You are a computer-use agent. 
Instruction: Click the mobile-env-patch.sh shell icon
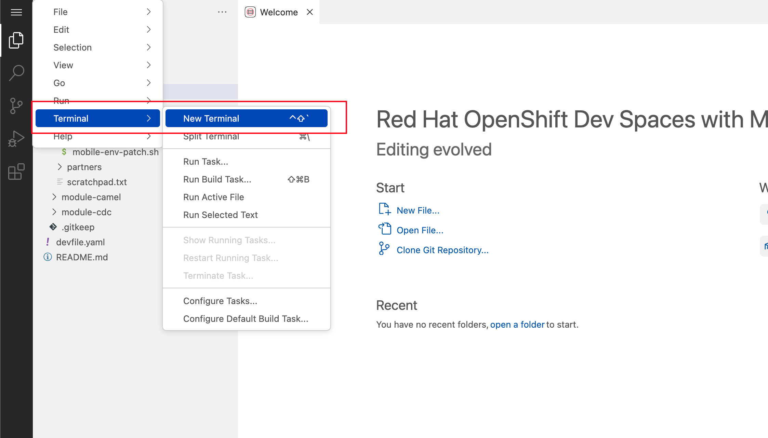(64, 152)
